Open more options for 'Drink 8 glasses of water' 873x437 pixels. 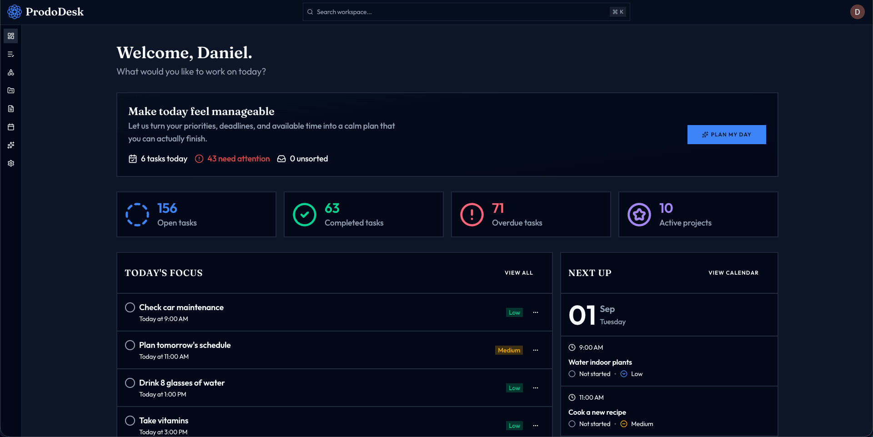[536, 388]
